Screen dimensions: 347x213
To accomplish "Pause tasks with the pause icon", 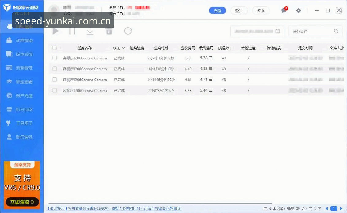I will tap(72, 31).
